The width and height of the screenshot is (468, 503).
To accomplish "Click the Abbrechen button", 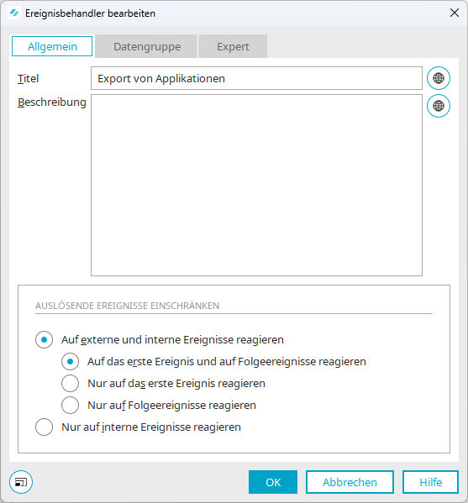I will pos(350,482).
